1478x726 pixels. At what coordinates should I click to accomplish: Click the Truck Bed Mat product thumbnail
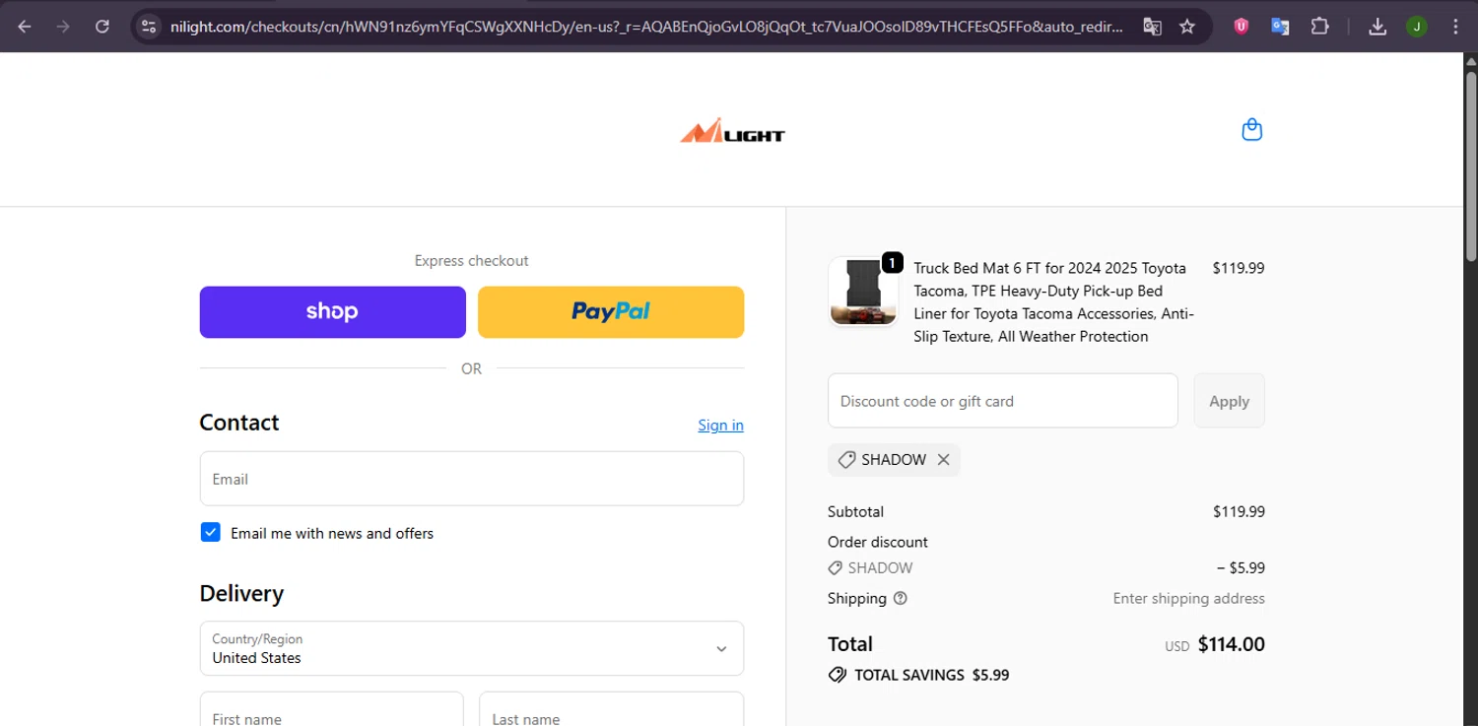[x=863, y=292]
